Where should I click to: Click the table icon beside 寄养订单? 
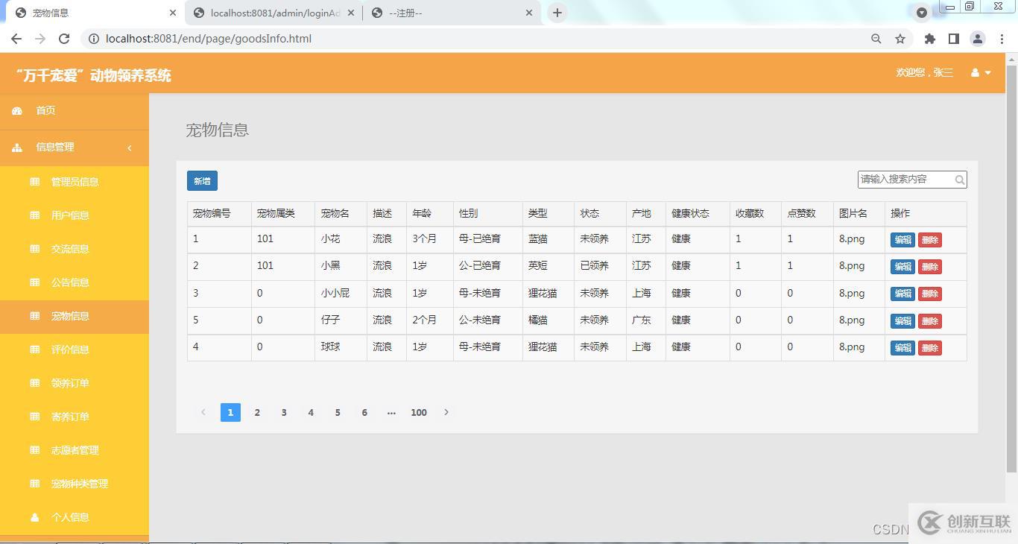[35, 417]
